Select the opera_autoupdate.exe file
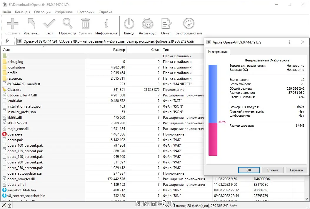Image resolution: width=310 pixels, height=209 pixels. point(24,173)
